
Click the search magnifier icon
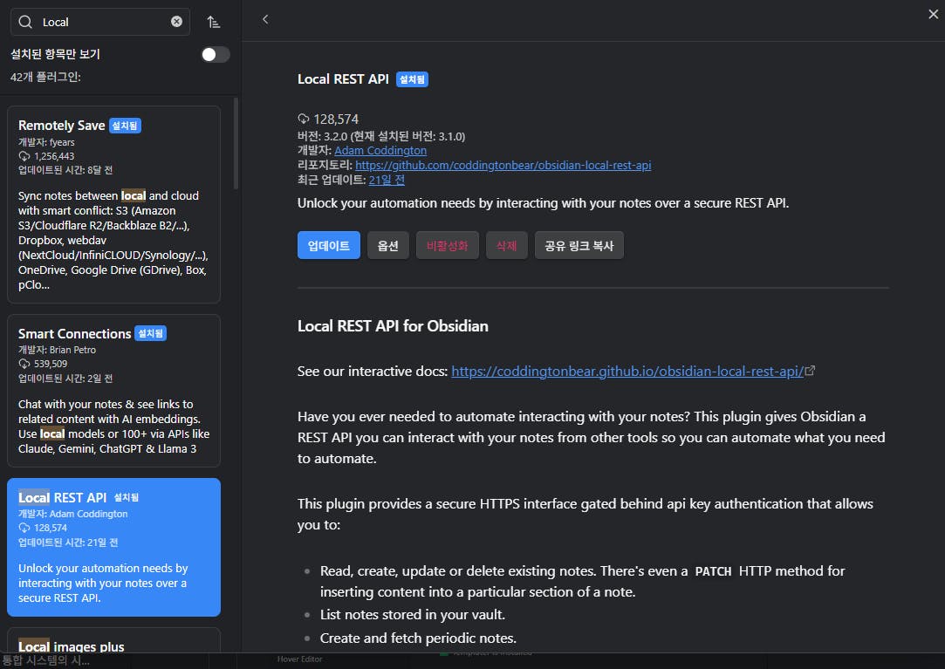click(25, 23)
